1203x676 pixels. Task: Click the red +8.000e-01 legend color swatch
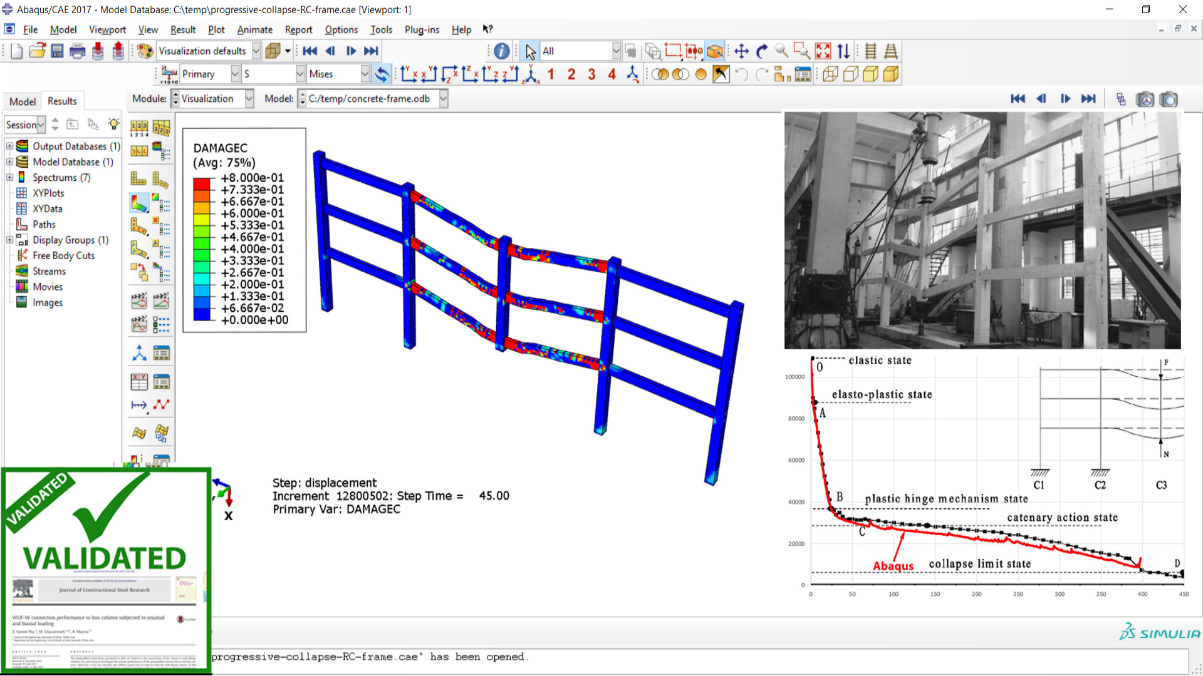pos(202,184)
